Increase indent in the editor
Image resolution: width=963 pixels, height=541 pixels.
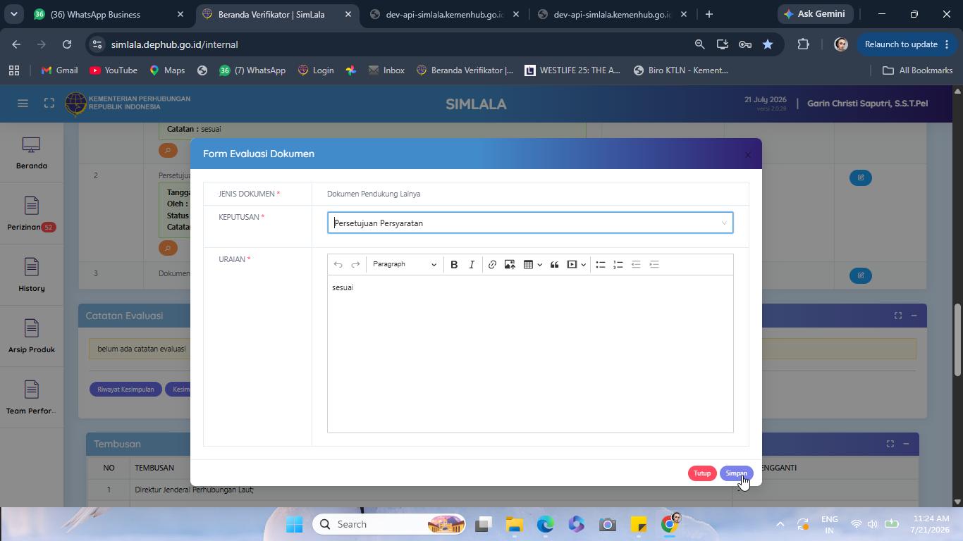point(654,264)
